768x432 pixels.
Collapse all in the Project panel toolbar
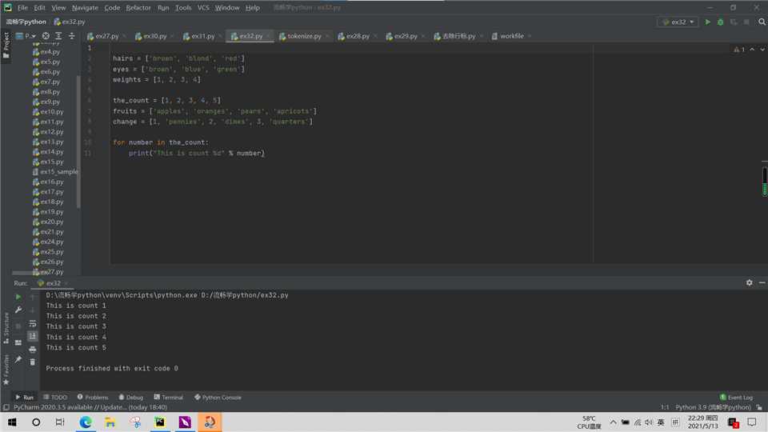(x=71, y=36)
